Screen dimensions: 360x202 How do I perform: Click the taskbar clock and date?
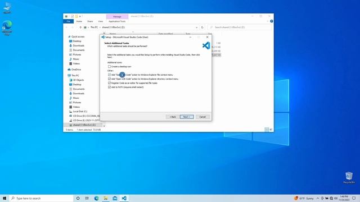tap(344, 198)
